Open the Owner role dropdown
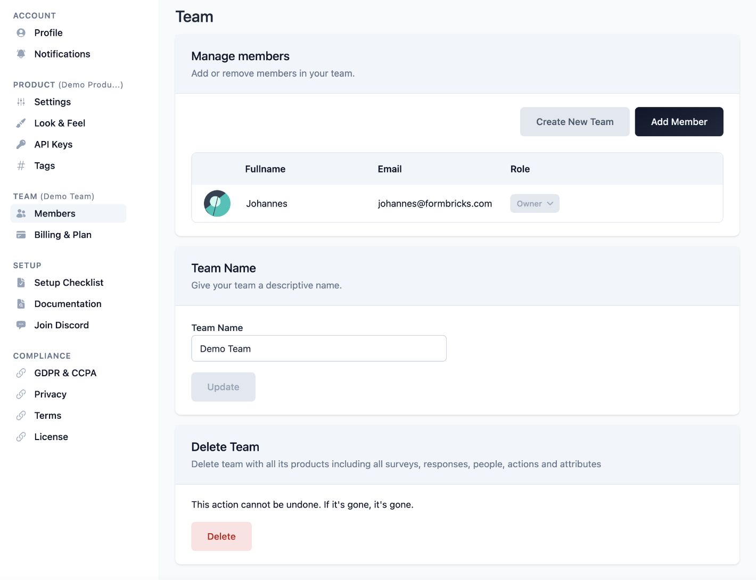 click(535, 203)
